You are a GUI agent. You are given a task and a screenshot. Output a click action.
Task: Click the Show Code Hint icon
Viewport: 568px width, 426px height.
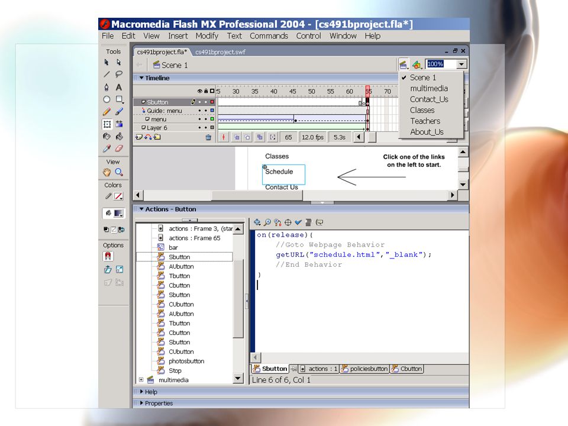click(x=319, y=222)
